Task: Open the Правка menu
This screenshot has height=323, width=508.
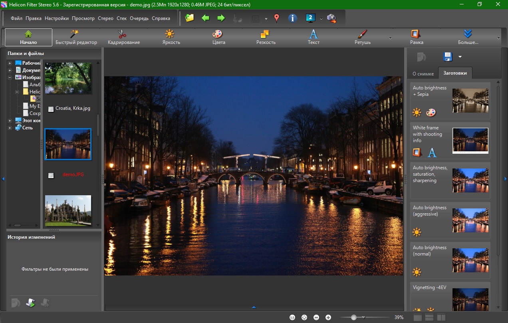Action: [x=34, y=18]
